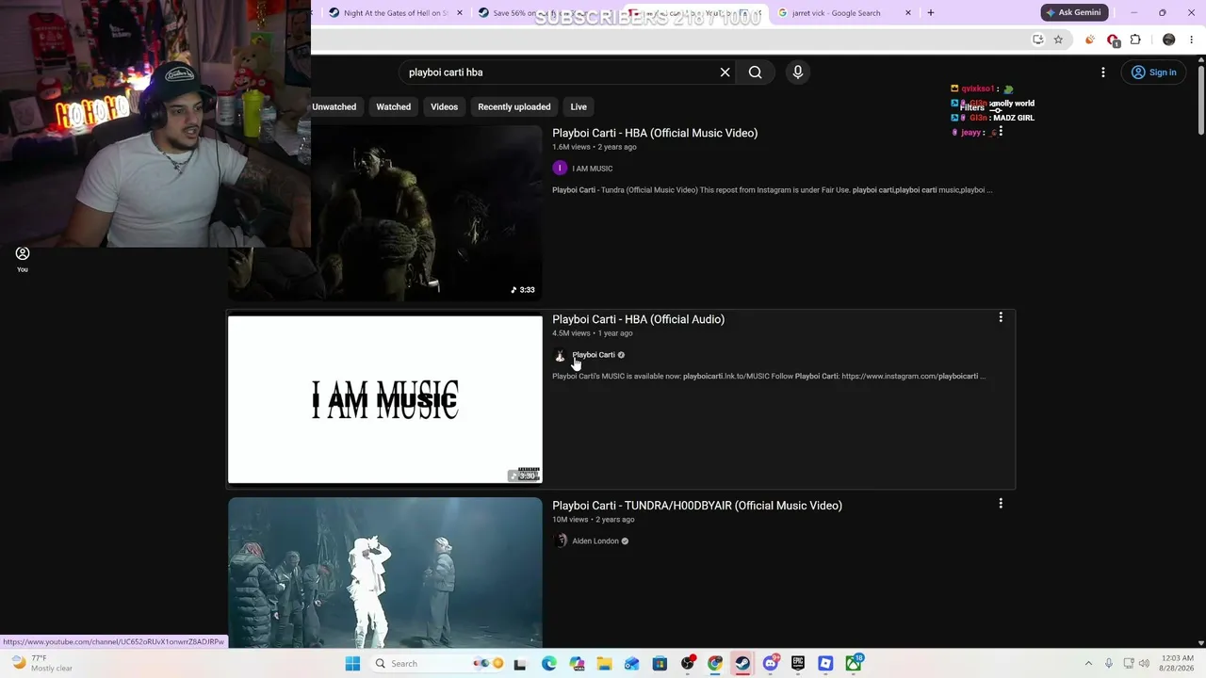Open the Chrome three-dot menu
This screenshot has width=1206, height=678.
1192,40
